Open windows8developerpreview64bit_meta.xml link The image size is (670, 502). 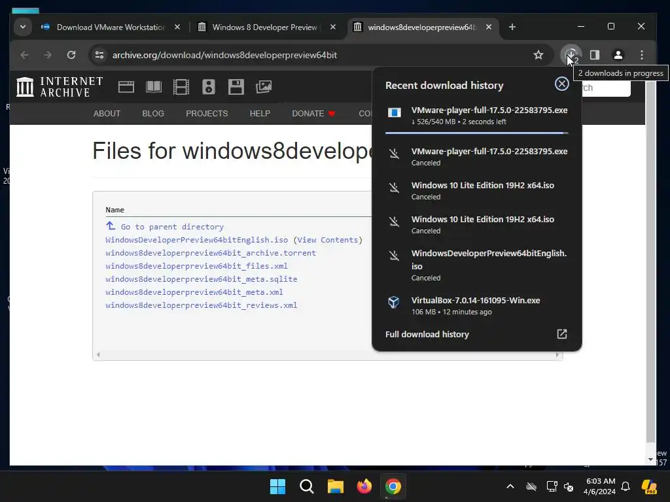pos(194,292)
